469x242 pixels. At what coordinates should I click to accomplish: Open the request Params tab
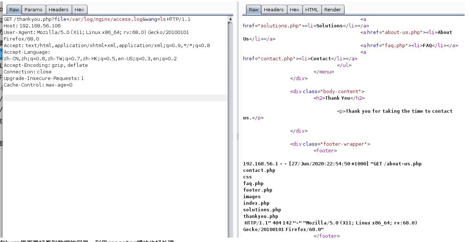coord(34,10)
